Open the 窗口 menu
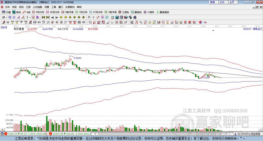The image size is (263, 141). 61,7
